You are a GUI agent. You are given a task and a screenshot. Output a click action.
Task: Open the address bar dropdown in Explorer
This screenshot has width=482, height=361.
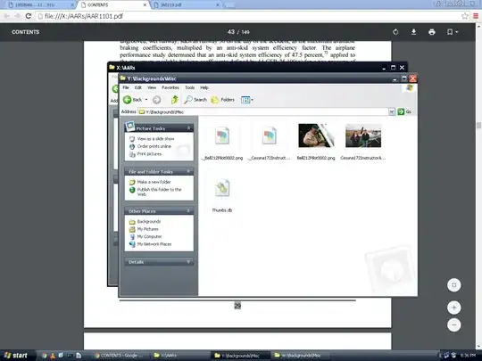[x=392, y=111]
